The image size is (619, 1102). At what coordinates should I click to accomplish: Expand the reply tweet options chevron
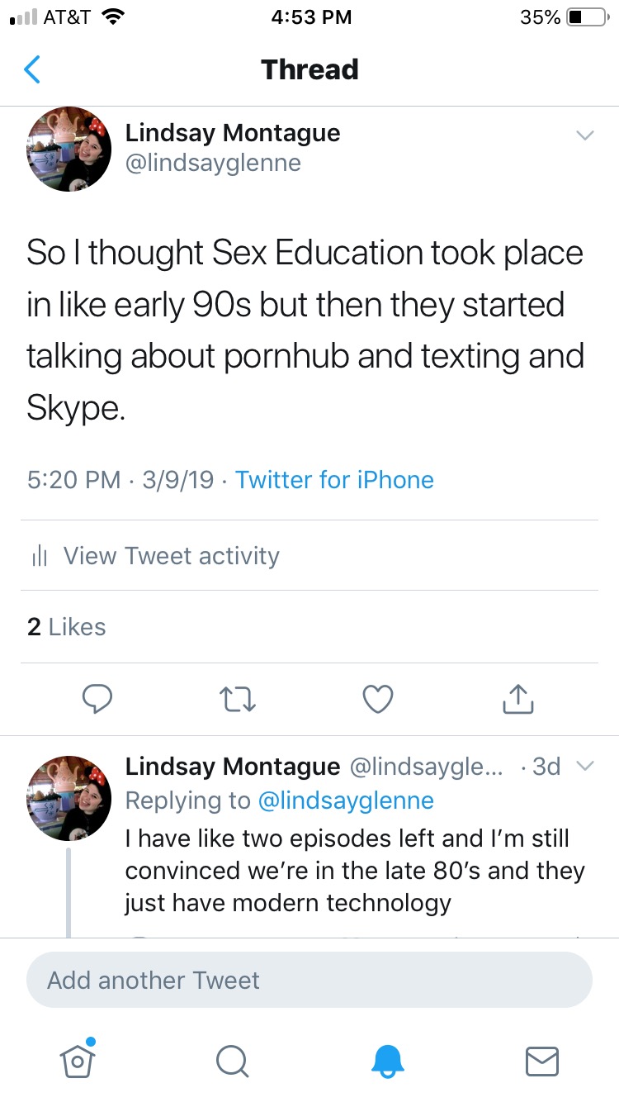pos(584,767)
